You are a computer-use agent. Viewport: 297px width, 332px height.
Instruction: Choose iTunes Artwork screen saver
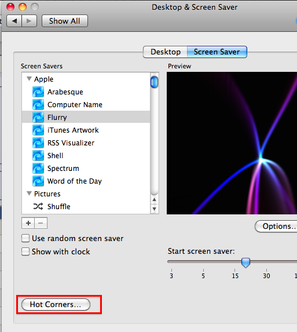73,130
